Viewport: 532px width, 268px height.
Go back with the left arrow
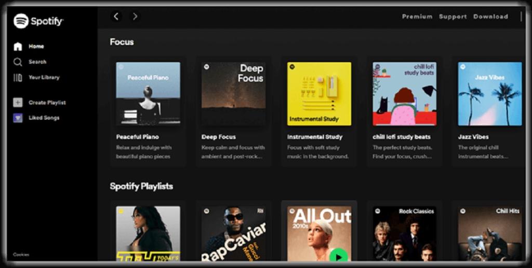pos(116,16)
